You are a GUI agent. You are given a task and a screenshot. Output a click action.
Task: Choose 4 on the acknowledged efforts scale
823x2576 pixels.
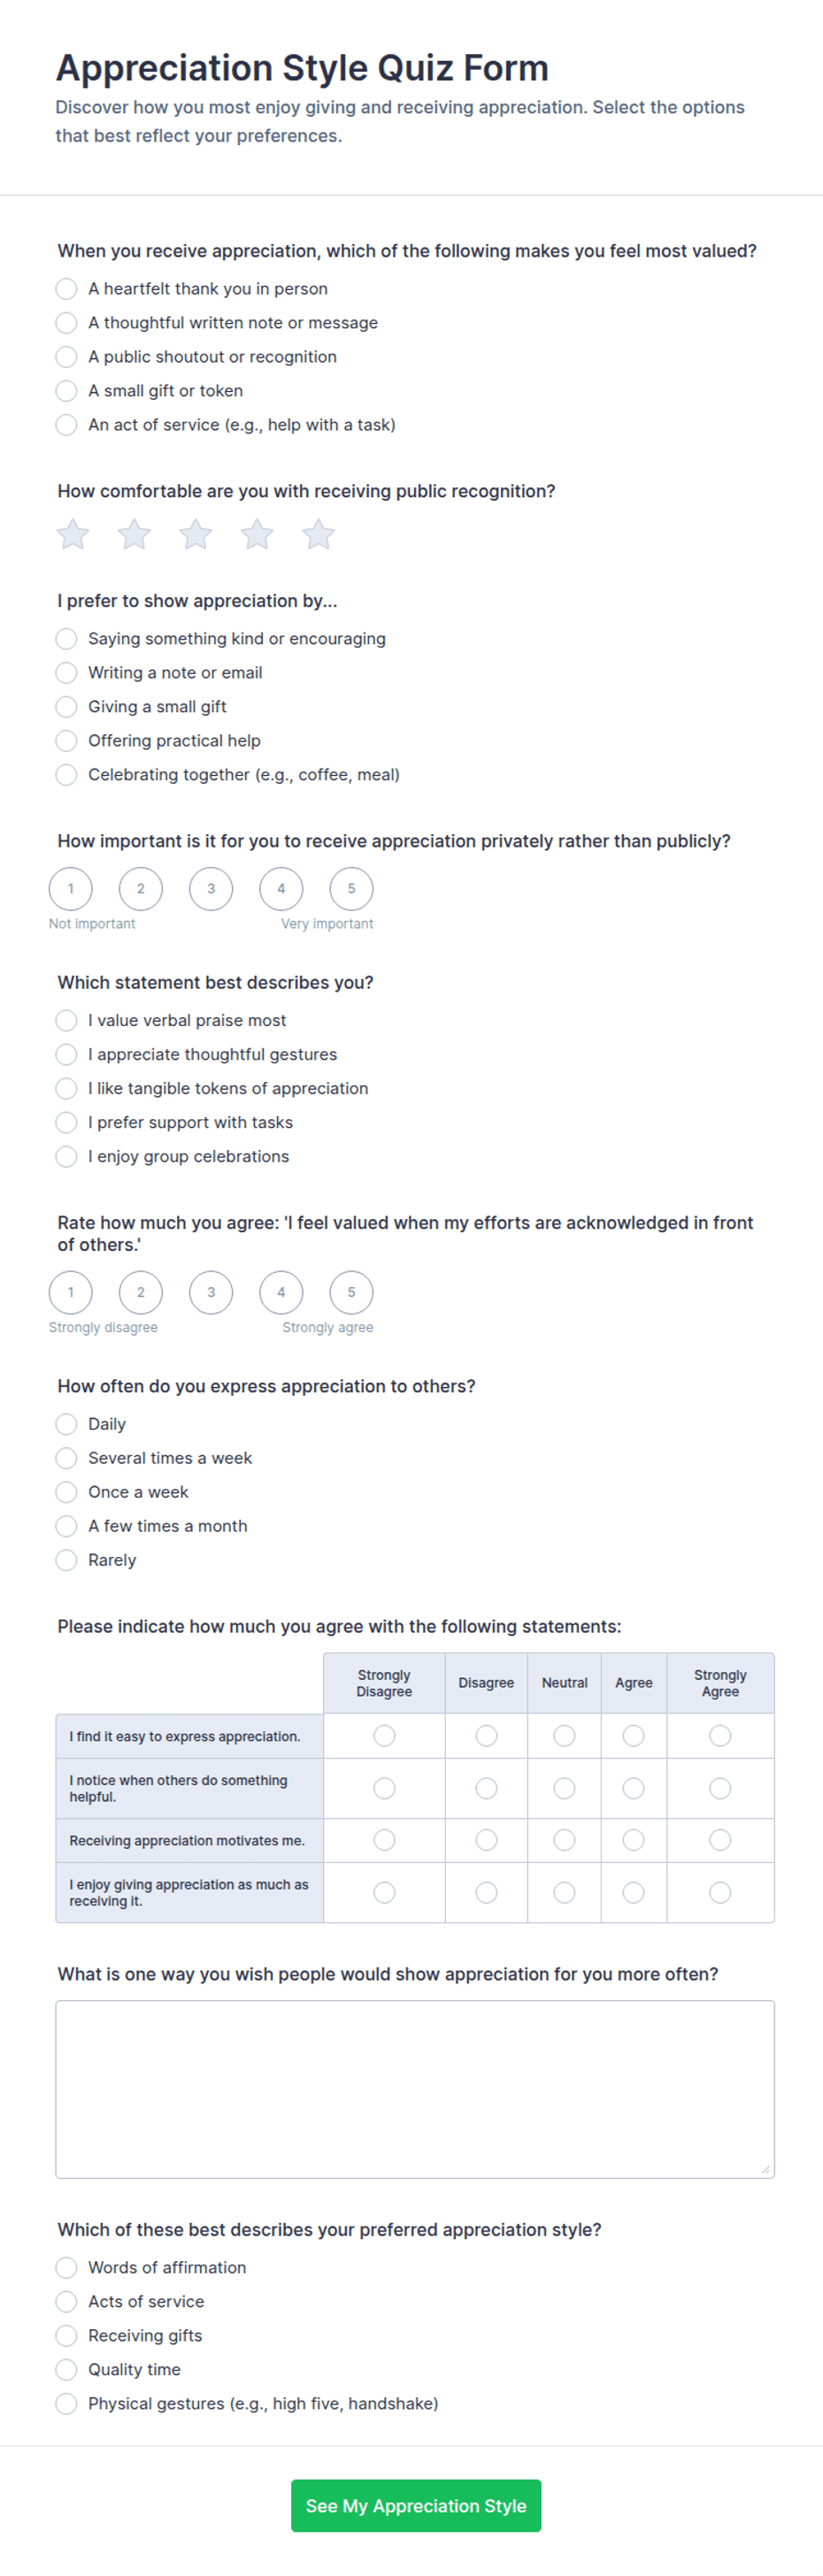(x=281, y=1292)
